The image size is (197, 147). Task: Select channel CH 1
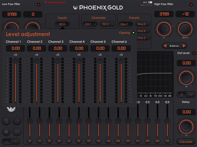tap(90, 24)
